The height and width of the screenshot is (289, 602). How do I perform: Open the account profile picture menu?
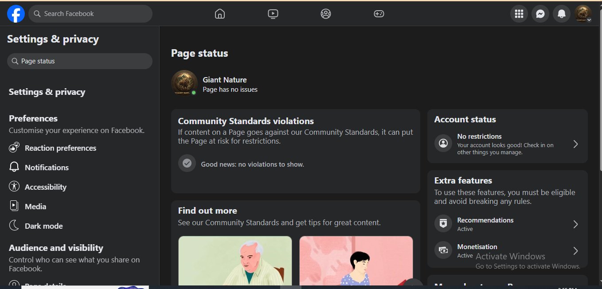coord(583,14)
